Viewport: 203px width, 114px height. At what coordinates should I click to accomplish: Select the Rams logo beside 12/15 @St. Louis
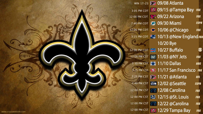click(x=153, y=97)
